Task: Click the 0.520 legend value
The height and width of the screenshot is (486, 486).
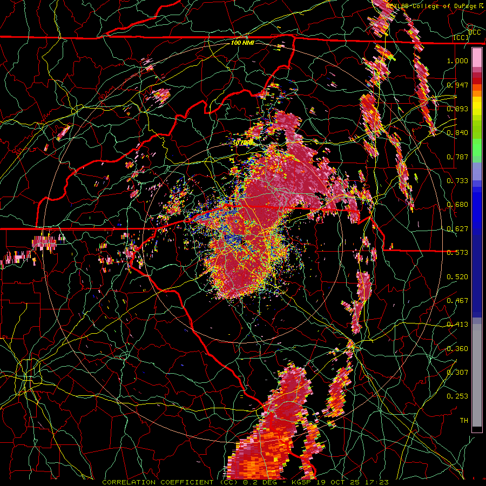Action: [x=457, y=277]
